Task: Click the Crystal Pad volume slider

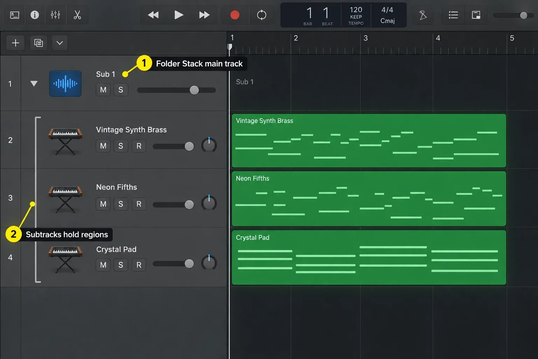Action: click(173, 264)
